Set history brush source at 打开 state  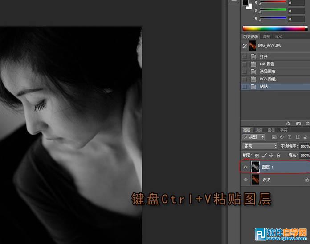(x=245, y=57)
